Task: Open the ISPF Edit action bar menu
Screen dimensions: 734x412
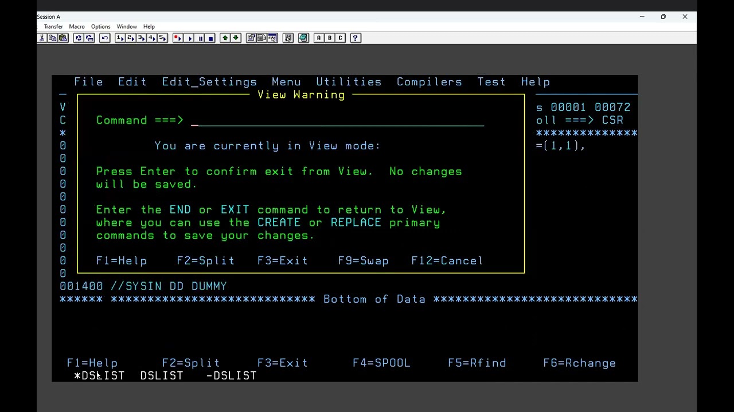Action: [x=132, y=82]
